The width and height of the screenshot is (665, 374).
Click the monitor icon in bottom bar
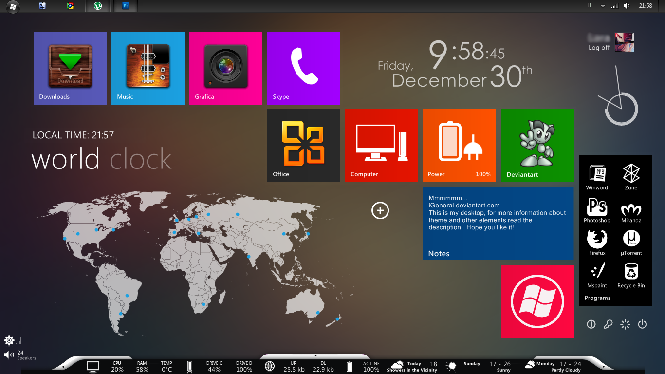pos(93,367)
